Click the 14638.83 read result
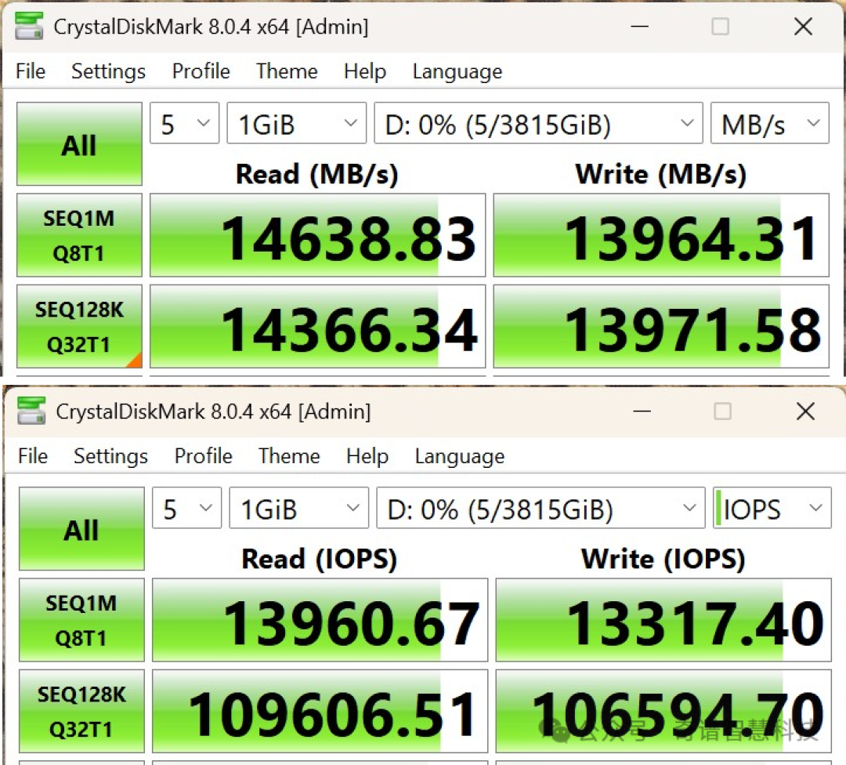Screen dimensions: 846x765 point(318,235)
